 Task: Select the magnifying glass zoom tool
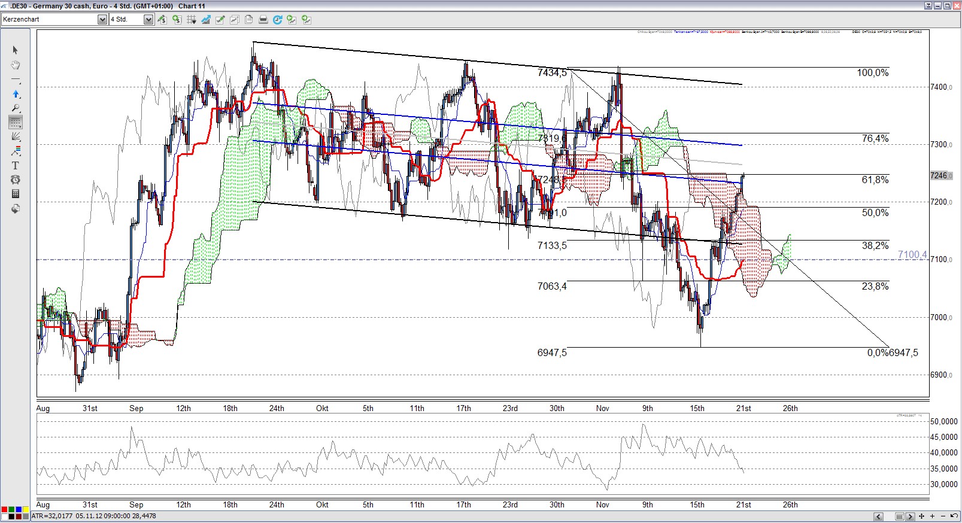point(16,108)
